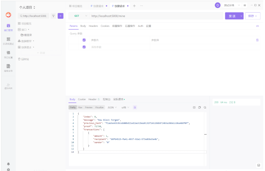Viewport: 265px width, 171px height.
Task: Switch to the Cookies tab
Action: coord(105,26)
